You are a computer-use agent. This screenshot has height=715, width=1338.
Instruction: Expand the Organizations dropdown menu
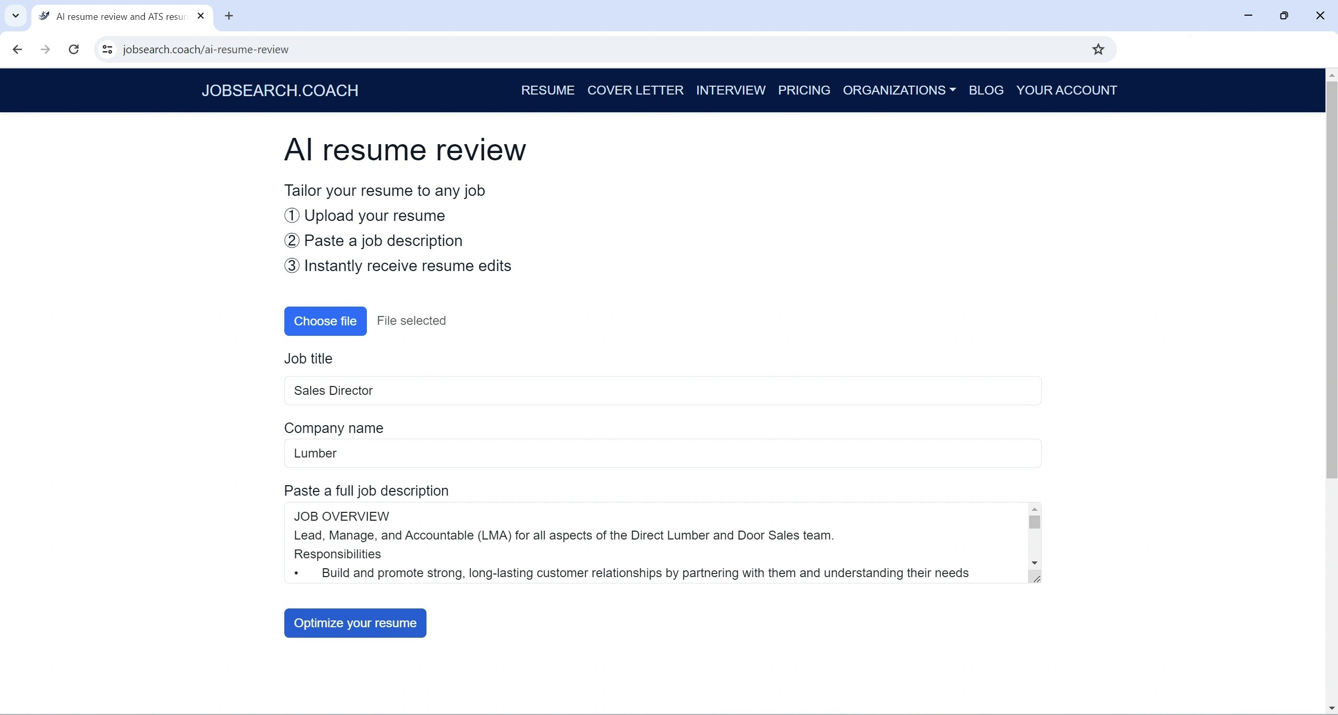click(899, 90)
